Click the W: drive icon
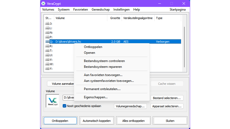The width and height of the screenshot is (230, 129). 47,64
